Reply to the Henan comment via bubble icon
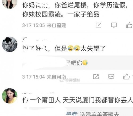 pos(111,77)
